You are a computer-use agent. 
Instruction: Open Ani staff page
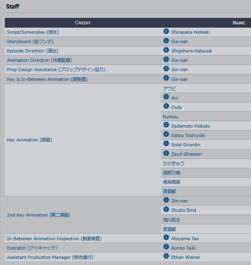[174, 98]
